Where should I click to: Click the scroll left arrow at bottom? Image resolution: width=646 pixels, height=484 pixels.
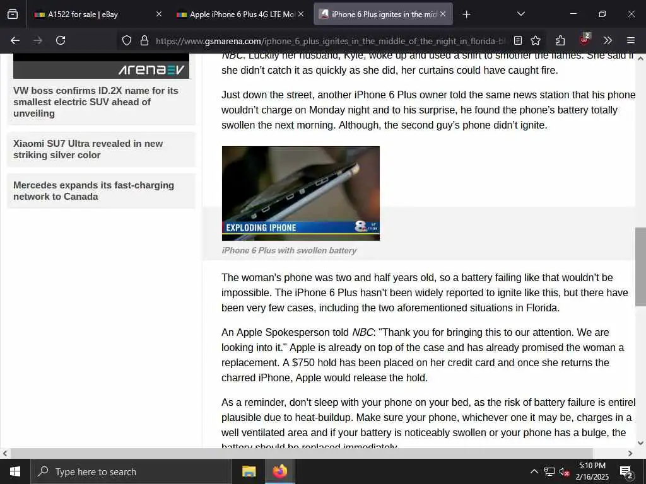click(4, 453)
